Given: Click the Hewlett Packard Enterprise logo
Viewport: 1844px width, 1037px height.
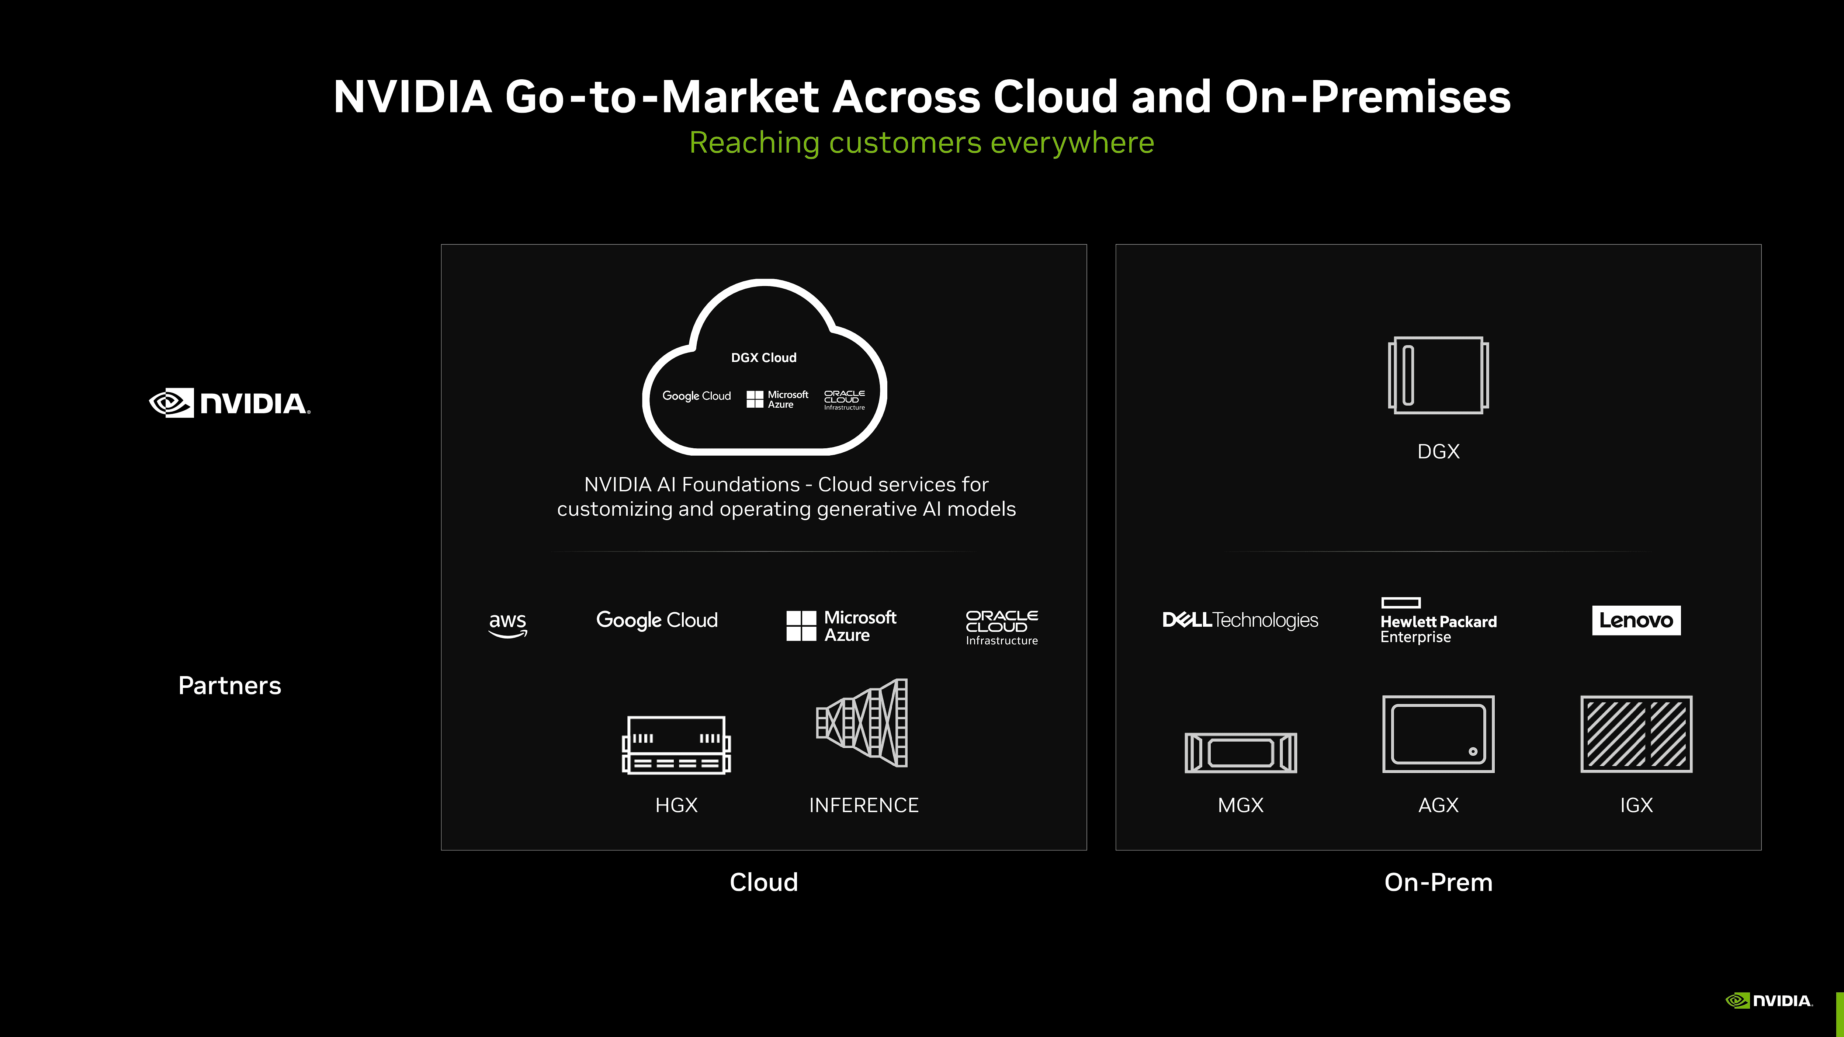Looking at the screenshot, I should tap(1438, 621).
